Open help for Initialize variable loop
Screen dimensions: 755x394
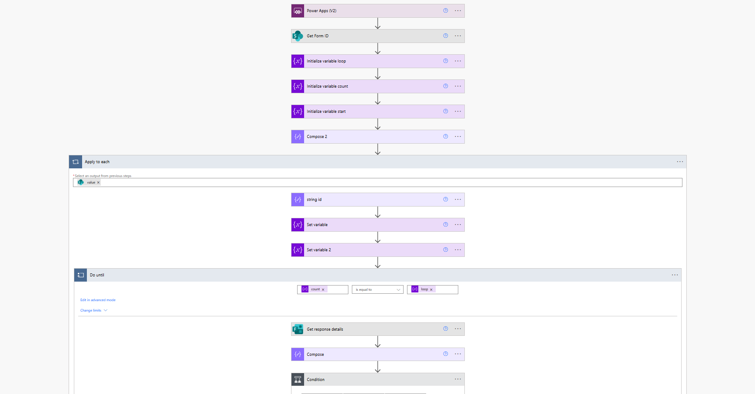pos(445,61)
